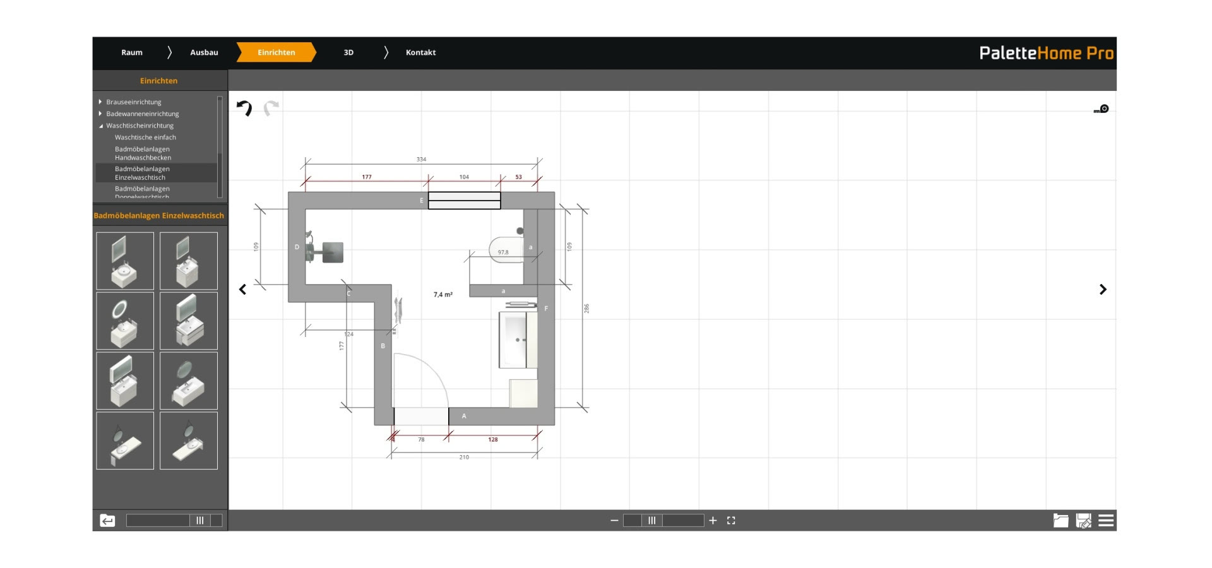Zoom in with the plus icon
Viewport: 1212px width, 568px height.
[x=713, y=521]
